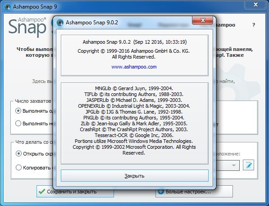Image resolution: width=269 pixels, height=206 pixels.
Task: Choose the "Копировать" radio option
Action: 18,167
